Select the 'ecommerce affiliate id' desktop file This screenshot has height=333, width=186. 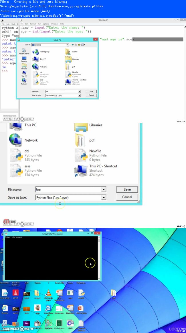(81, 325)
